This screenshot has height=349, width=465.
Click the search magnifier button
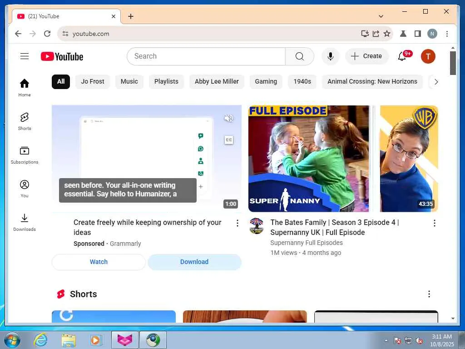coord(300,56)
